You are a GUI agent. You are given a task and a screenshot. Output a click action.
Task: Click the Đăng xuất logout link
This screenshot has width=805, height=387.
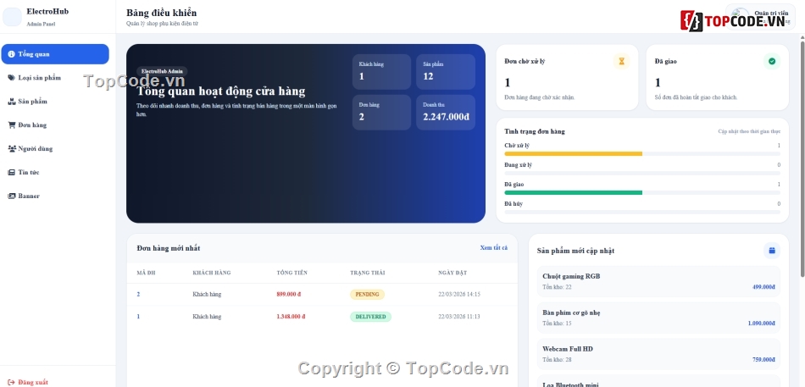click(x=28, y=382)
